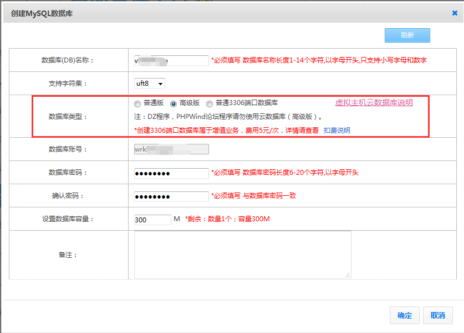Select the 普通3306端口数据库 option

coord(210,103)
